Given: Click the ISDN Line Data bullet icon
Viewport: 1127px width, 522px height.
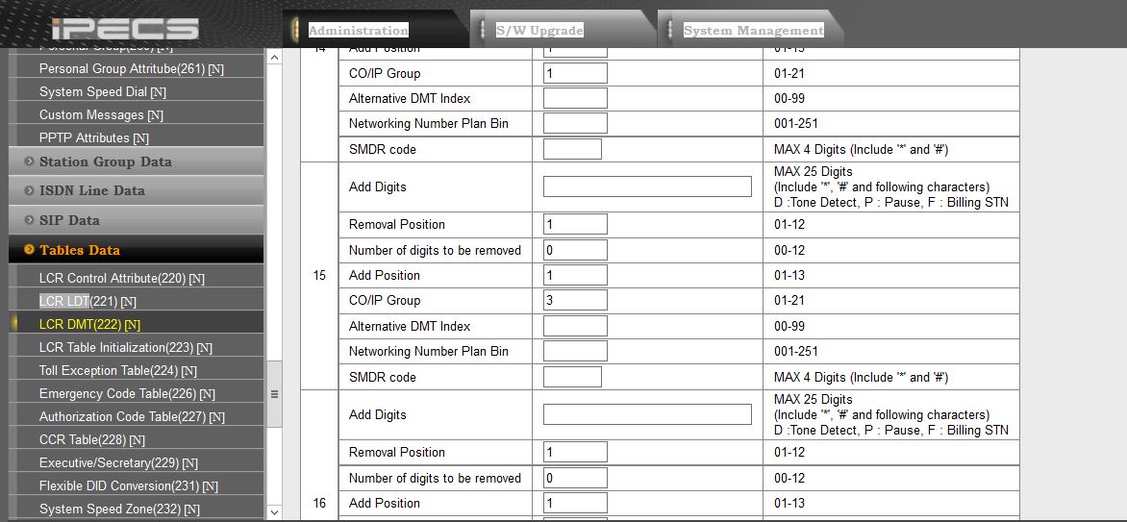Looking at the screenshot, I should 30,190.
